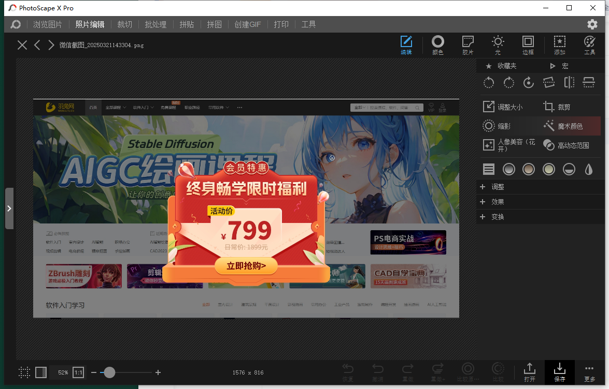Open the 调整大小 resize tool
The image size is (609, 389).
point(503,107)
